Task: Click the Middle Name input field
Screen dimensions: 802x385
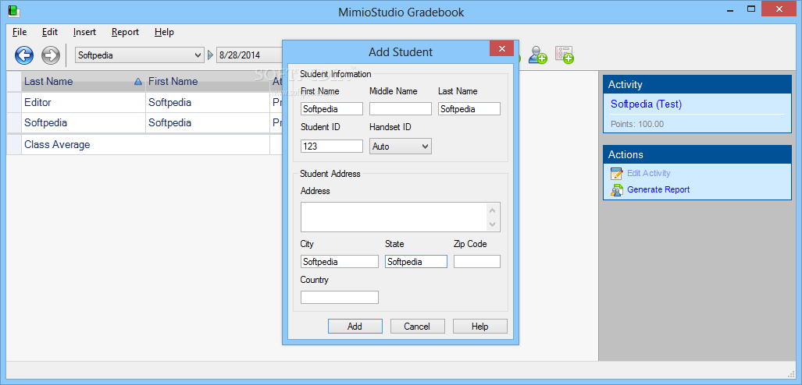Action: pos(401,109)
